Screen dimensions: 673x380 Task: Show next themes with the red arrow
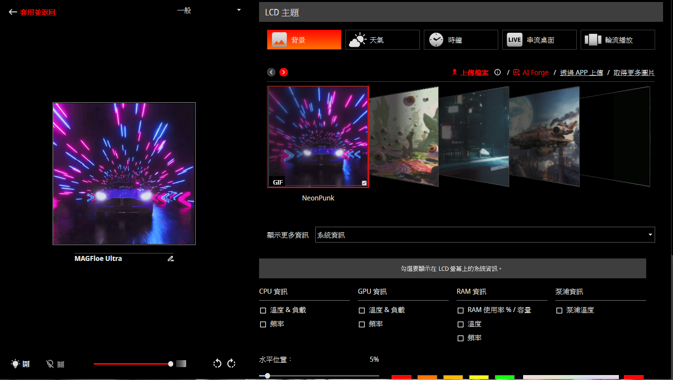click(283, 72)
